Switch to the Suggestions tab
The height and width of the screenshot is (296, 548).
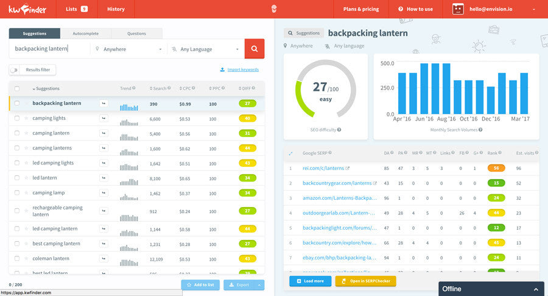coord(35,33)
